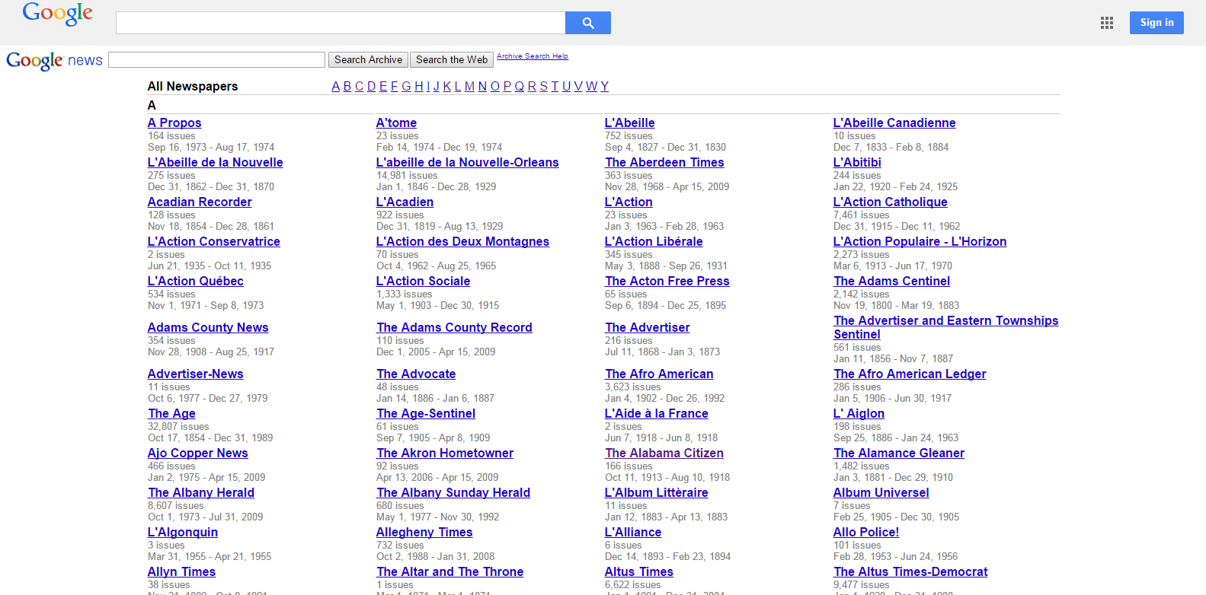This screenshot has width=1206, height=595.
Task: Open Allo Police! link
Action: pos(866,532)
